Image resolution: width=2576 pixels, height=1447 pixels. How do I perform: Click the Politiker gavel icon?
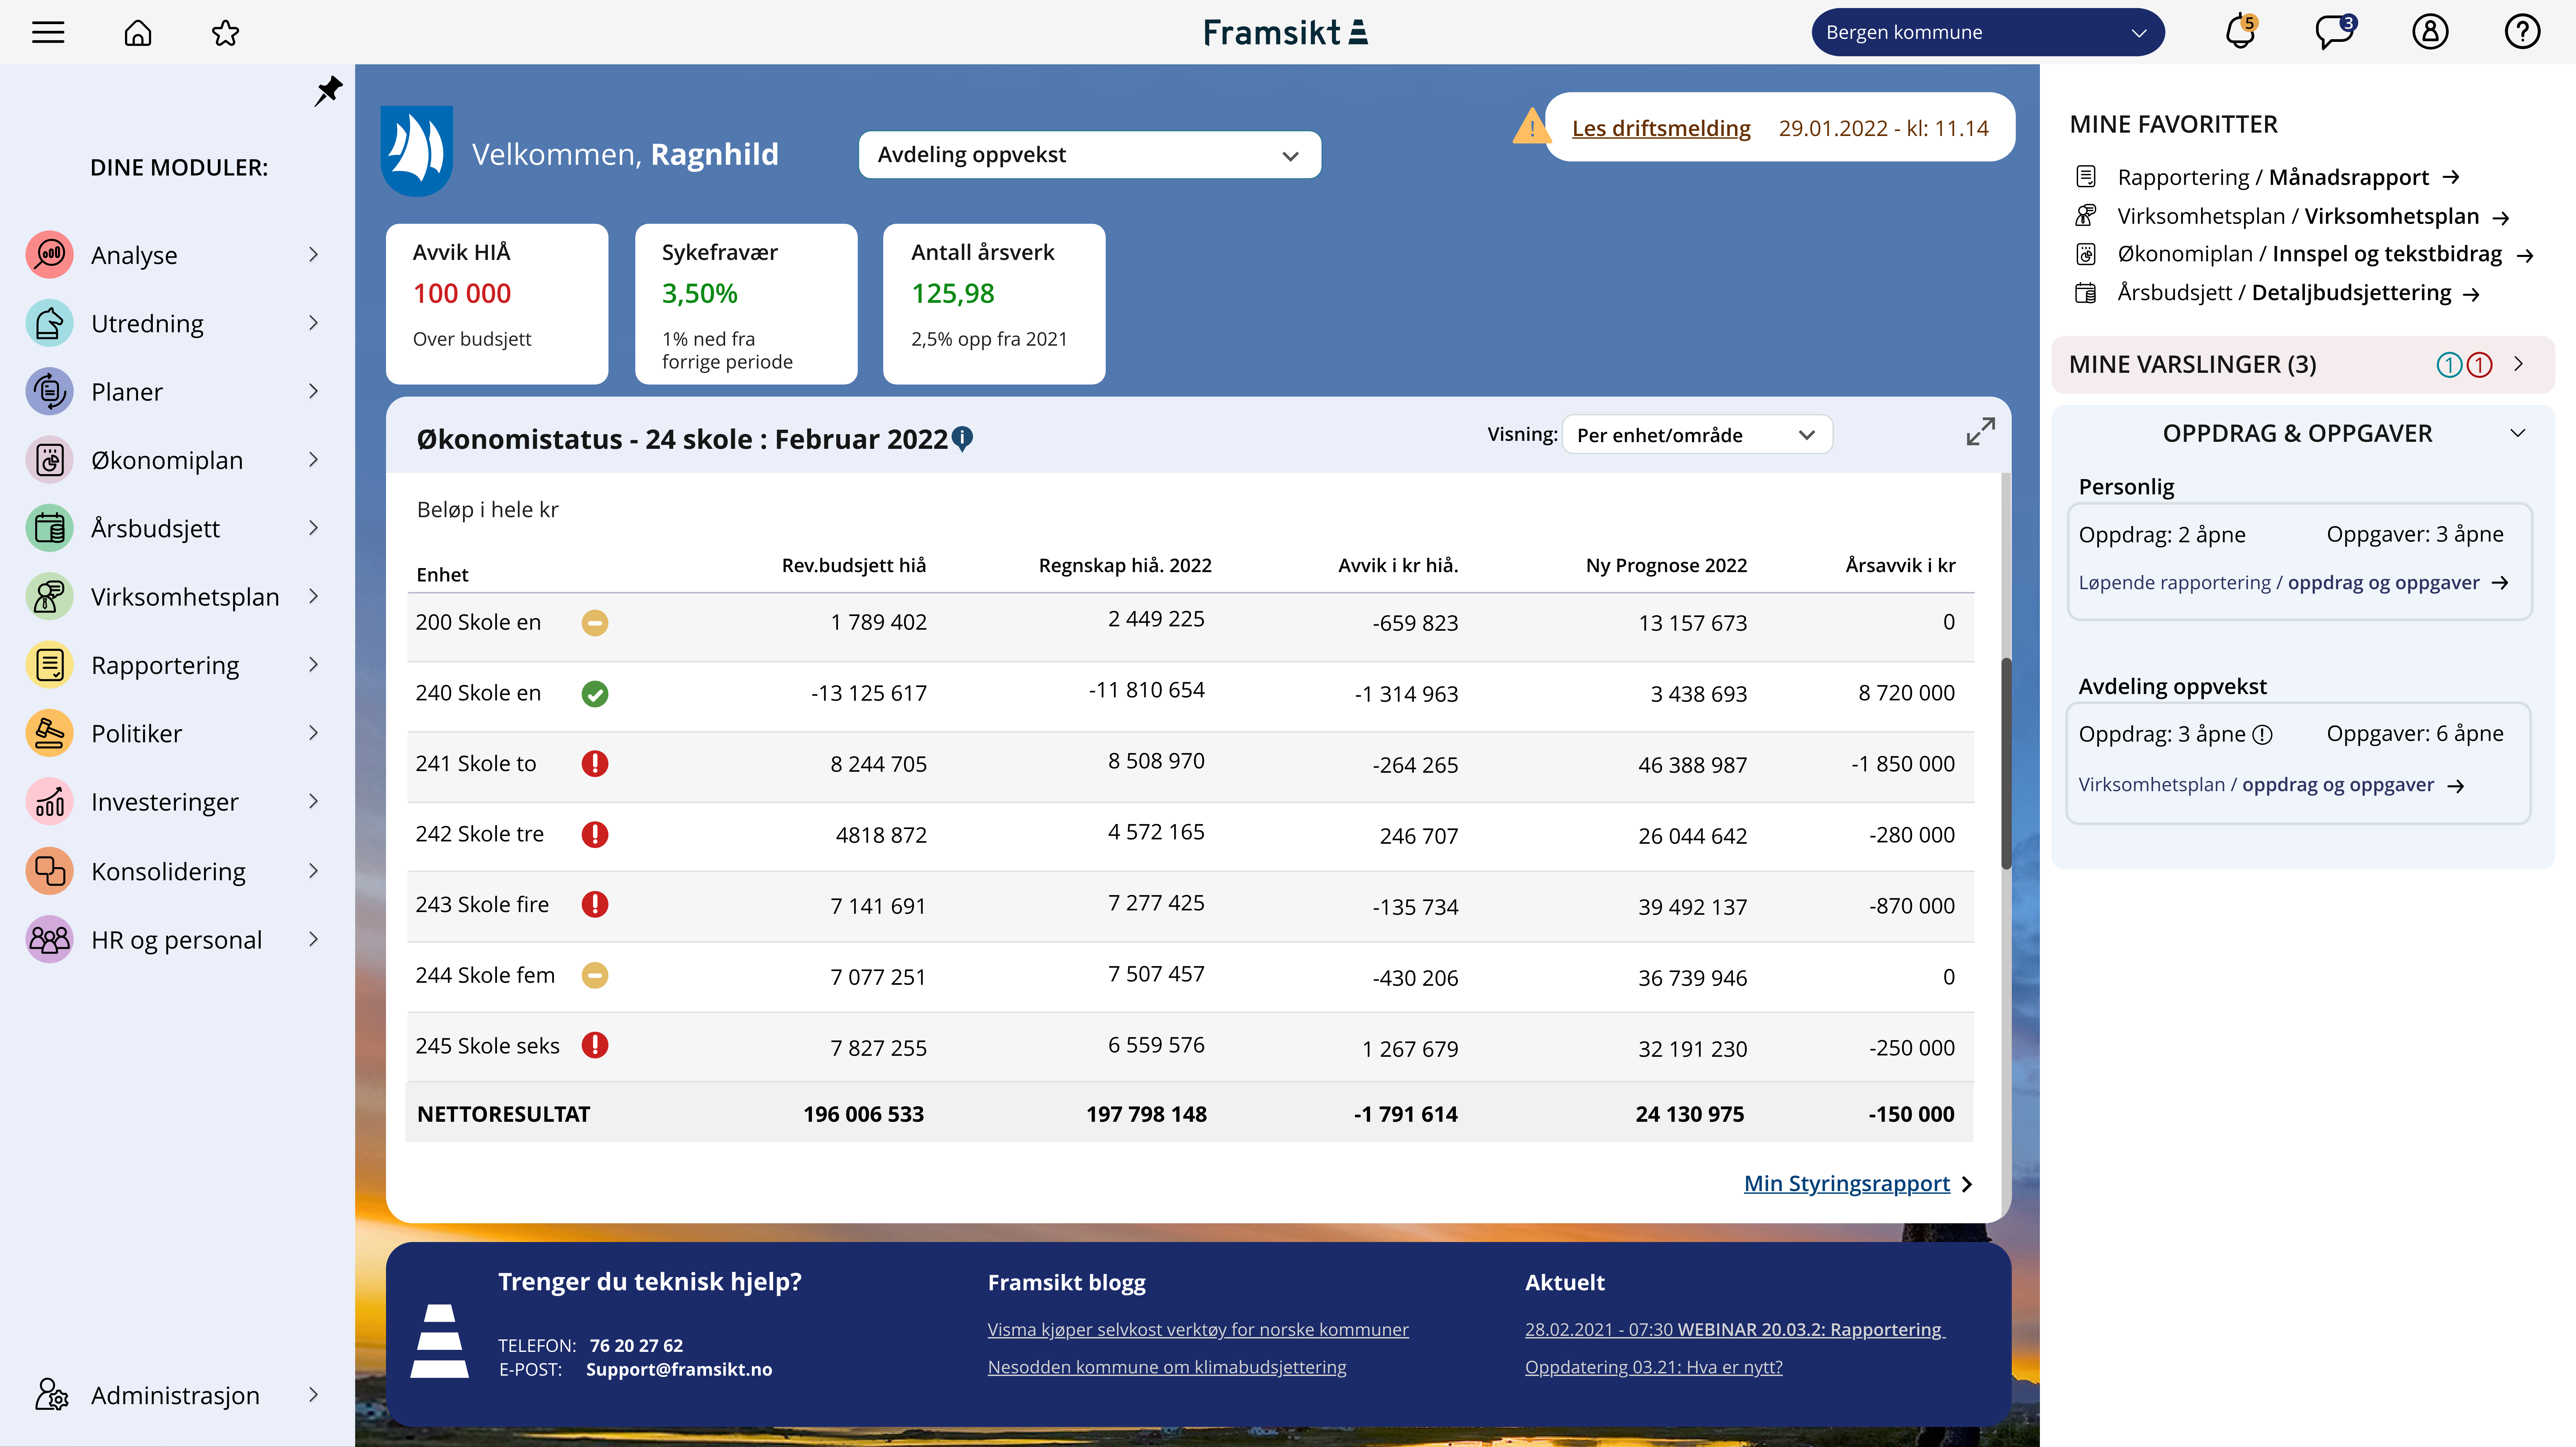tap(49, 733)
